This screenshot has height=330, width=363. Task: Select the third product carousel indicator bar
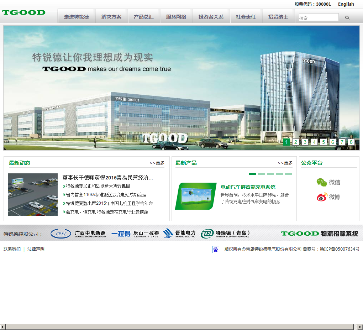point(270,174)
